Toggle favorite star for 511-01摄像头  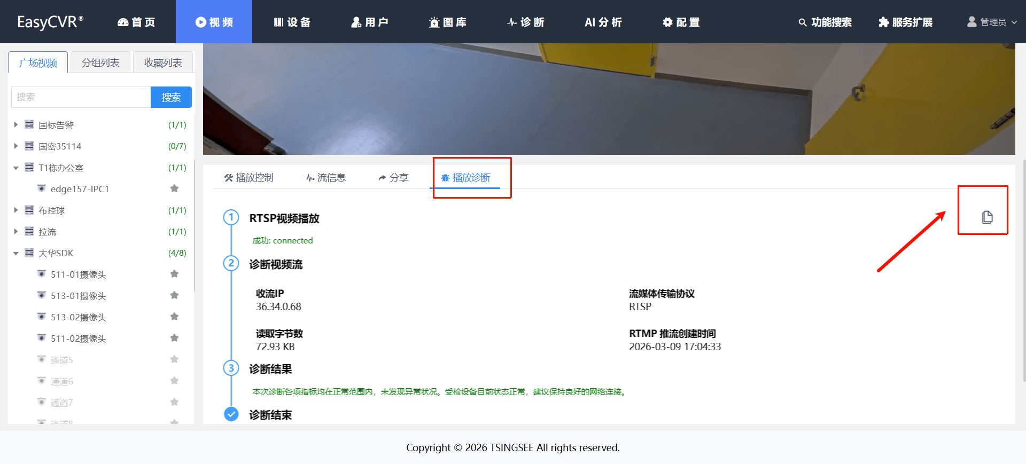174,274
